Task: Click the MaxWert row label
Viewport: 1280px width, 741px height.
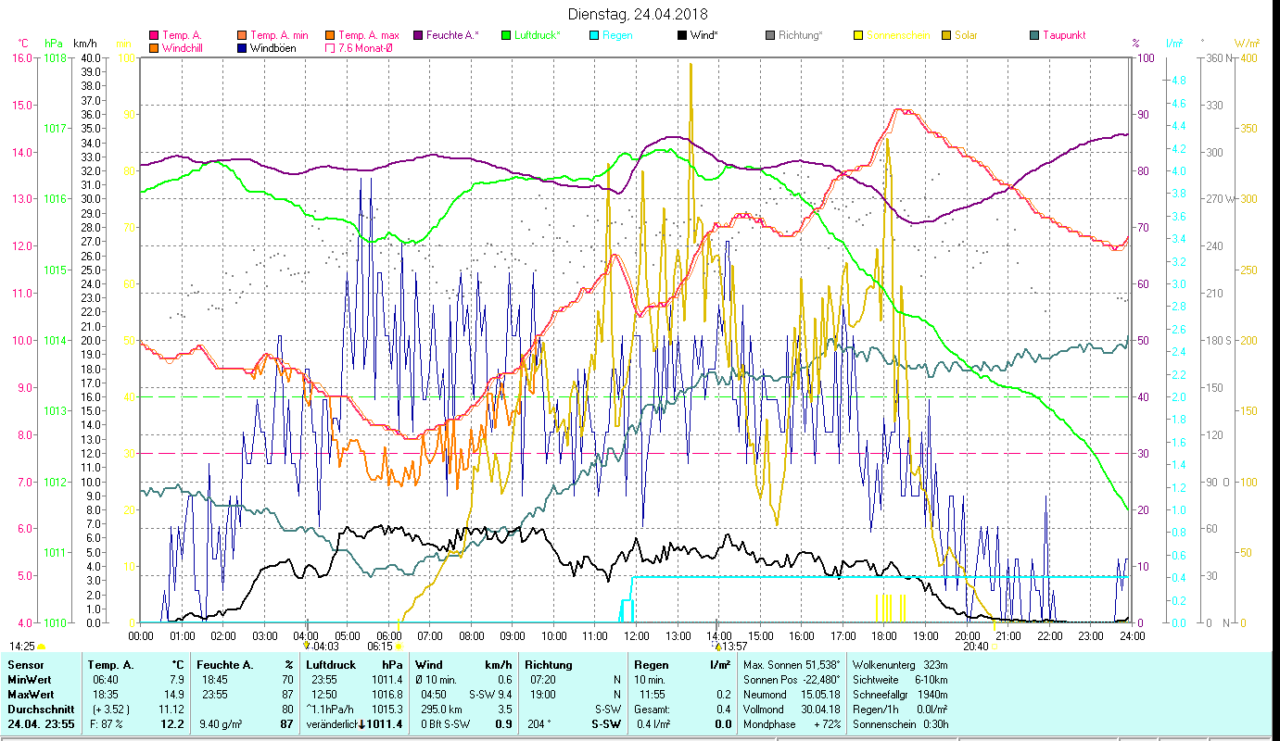Action: pyautogui.click(x=30, y=694)
